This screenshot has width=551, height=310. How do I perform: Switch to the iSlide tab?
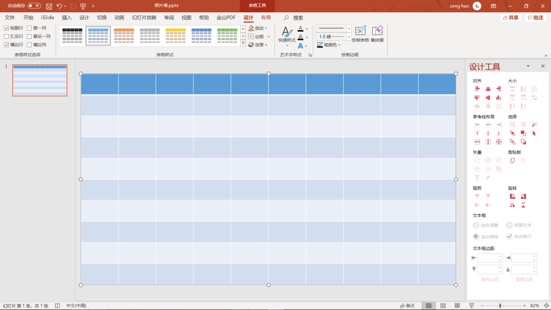[47, 17]
